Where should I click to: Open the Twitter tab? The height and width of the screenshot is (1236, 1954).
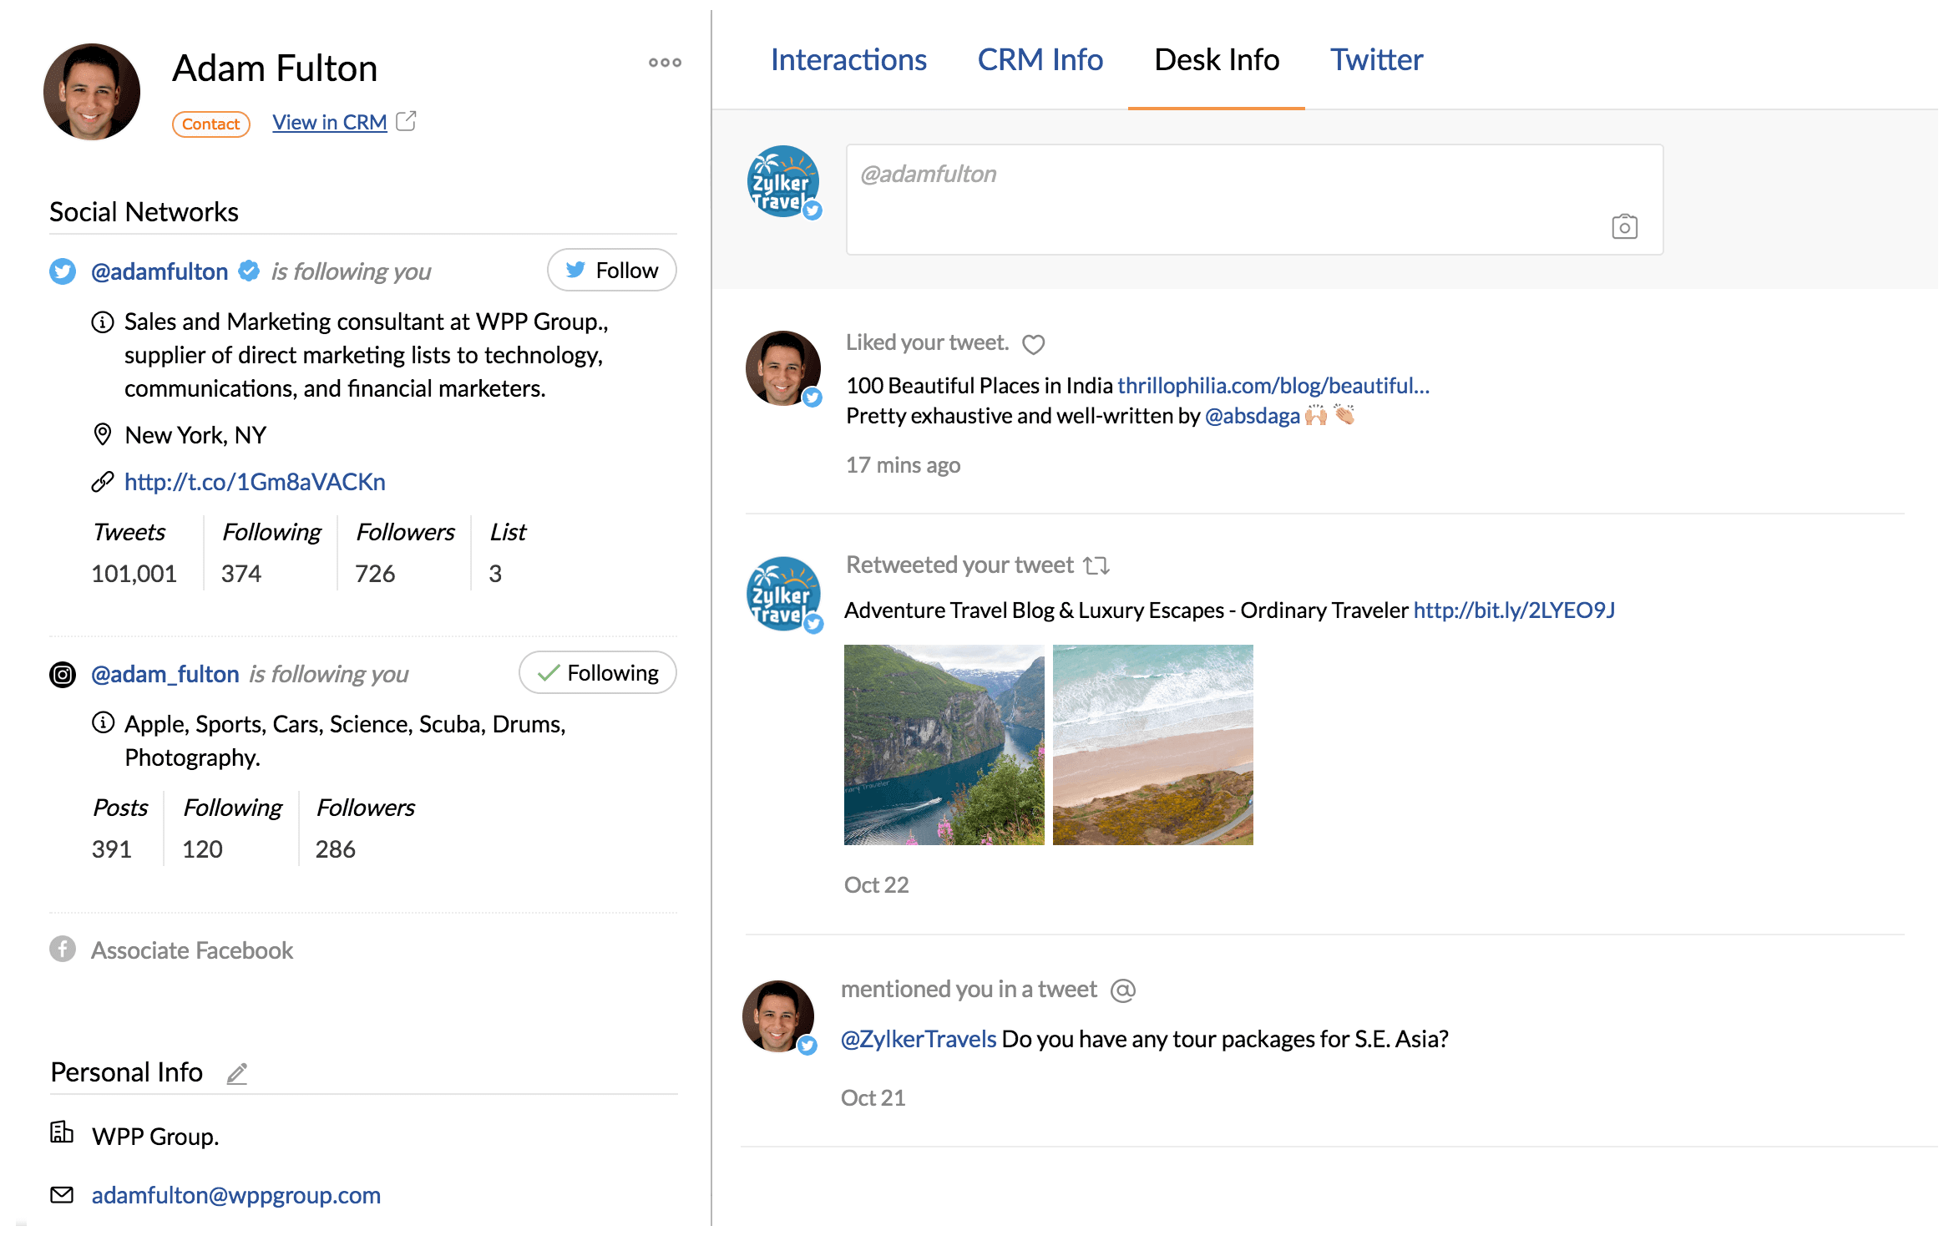[1376, 59]
